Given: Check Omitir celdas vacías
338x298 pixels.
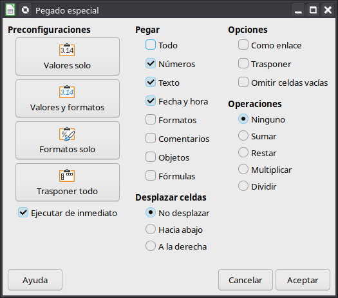Looking at the screenshot, I should pyautogui.click(x=243, y=82).
